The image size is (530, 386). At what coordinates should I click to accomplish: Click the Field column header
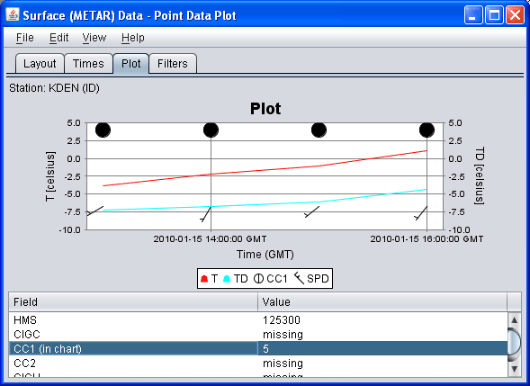tap(133, 301)
